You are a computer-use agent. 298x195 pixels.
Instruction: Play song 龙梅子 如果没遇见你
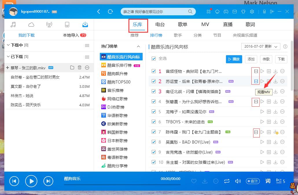pyautogui.click(x=262, y=112)
